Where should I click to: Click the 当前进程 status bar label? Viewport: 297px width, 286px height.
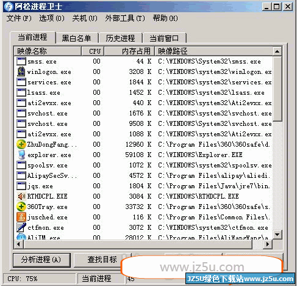click(97, 279)
